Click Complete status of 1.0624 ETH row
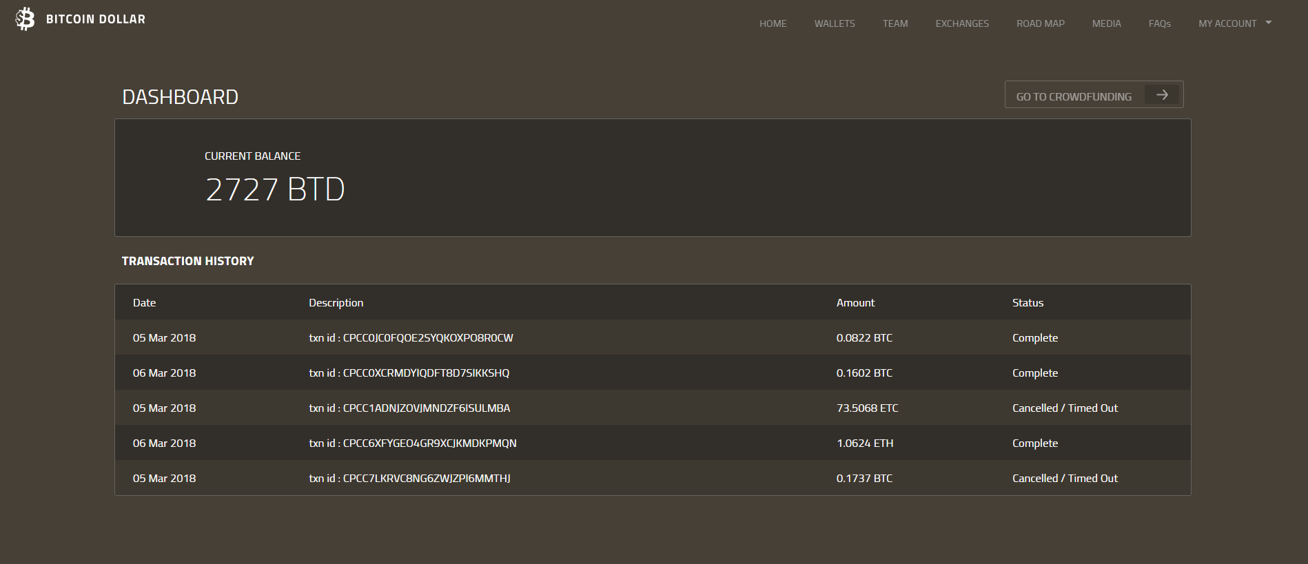This screenshot has width=1308, height=564. (x=1035, y=443)
